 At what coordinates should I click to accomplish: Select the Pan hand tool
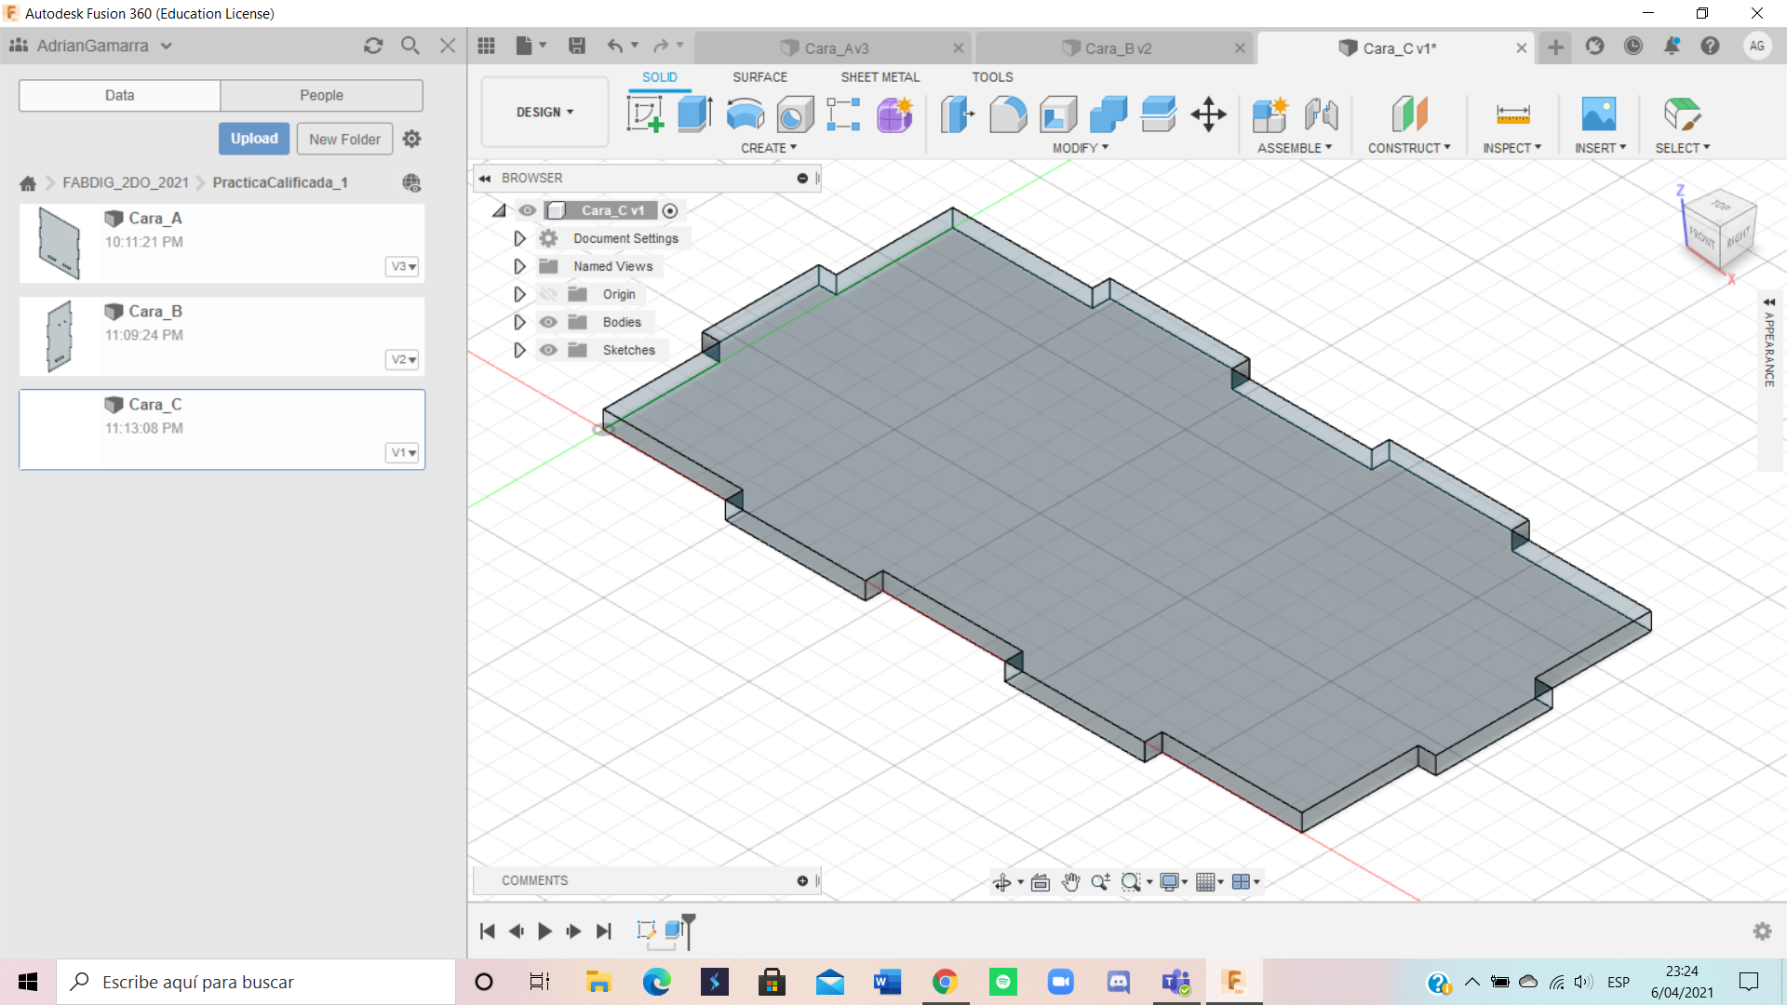tap(1070, 882)
